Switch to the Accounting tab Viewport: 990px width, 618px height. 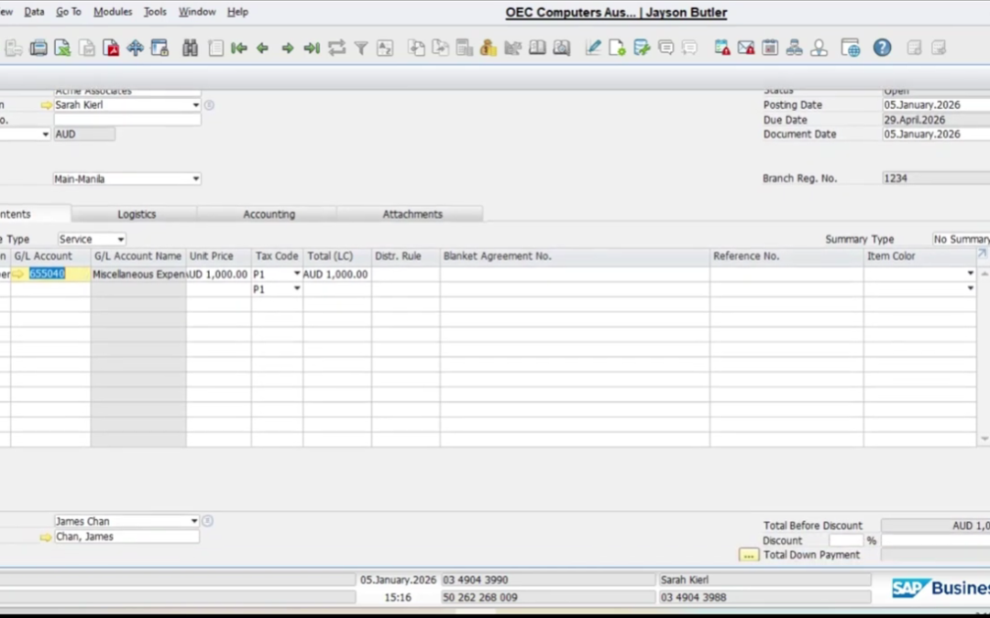coord(269,214)
